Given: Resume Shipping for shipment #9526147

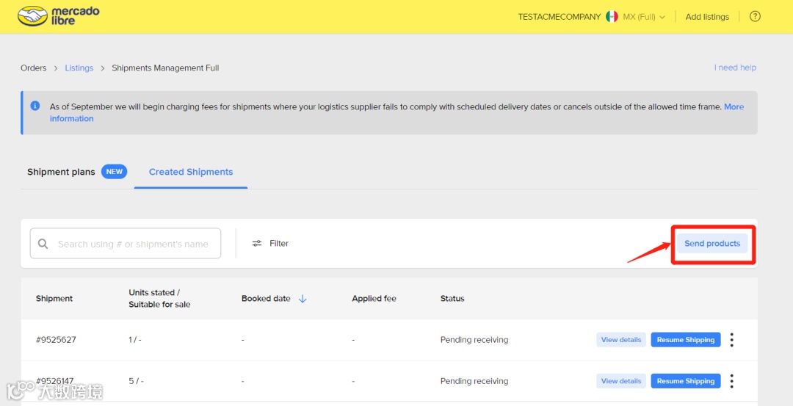Looking at the screenshot, I should (685, 381).
